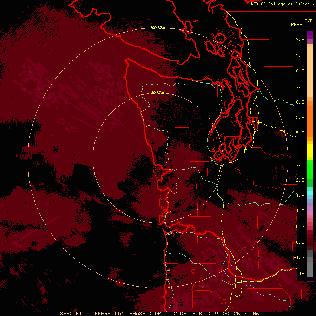This screenshot has height=316, width=316.
Task: Click the 100 NMI range ring label
Action: tap(158, 28)
